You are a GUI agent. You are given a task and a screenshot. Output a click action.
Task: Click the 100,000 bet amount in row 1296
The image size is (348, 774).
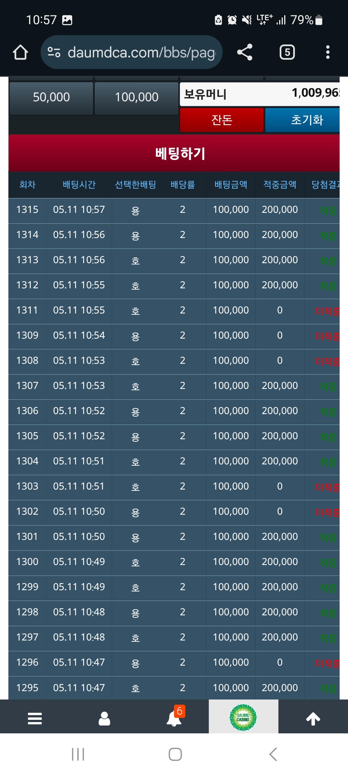tap(231, 662)
